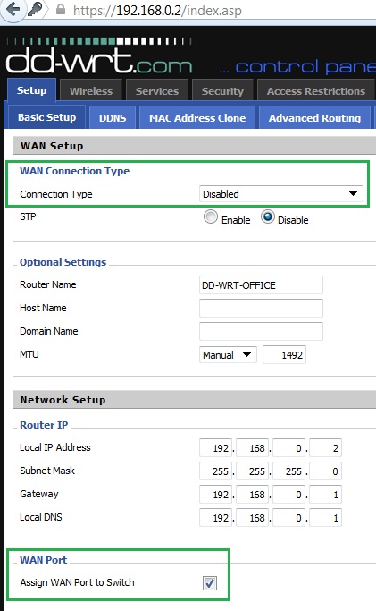
Task: Click the padlock security icon
Action: click(61, 9)
